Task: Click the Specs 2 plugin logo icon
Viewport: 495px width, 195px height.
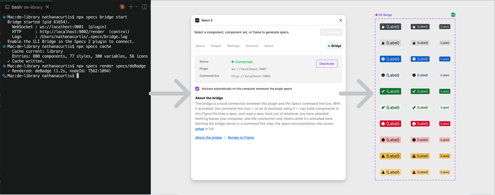Action: click(197, 20)
